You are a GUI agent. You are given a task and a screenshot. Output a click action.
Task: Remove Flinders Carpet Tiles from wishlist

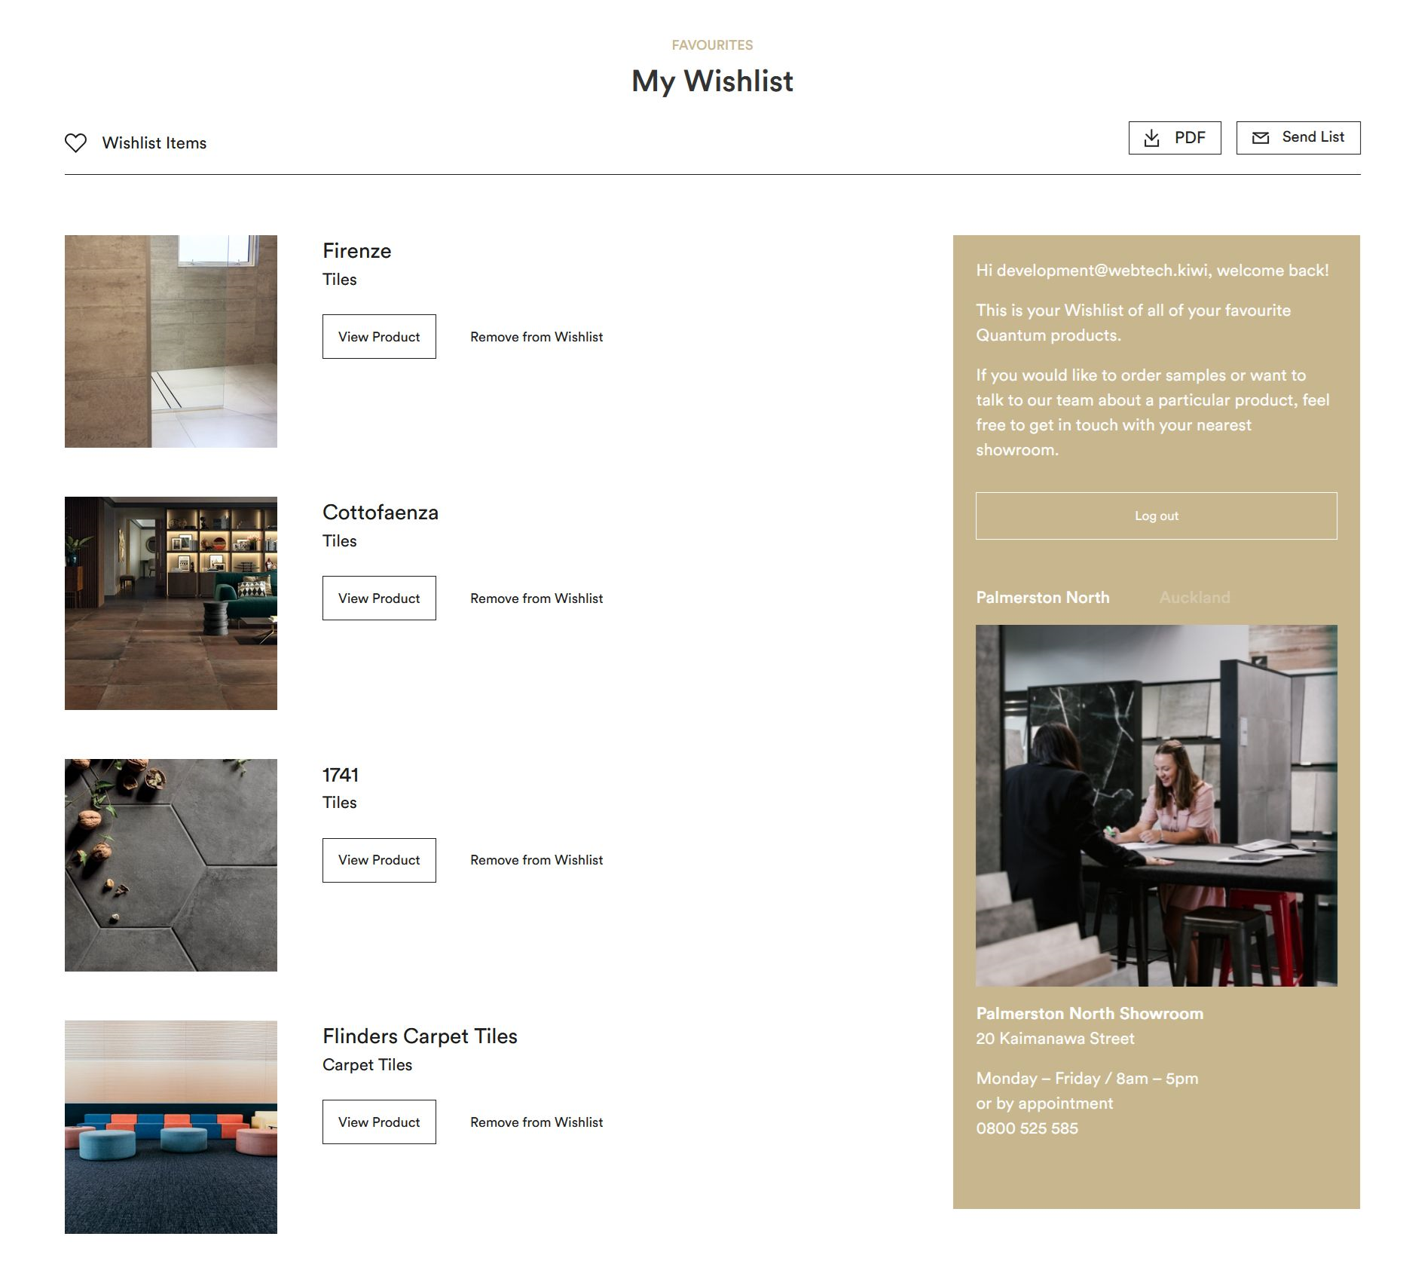click(x=536, y=1122)
